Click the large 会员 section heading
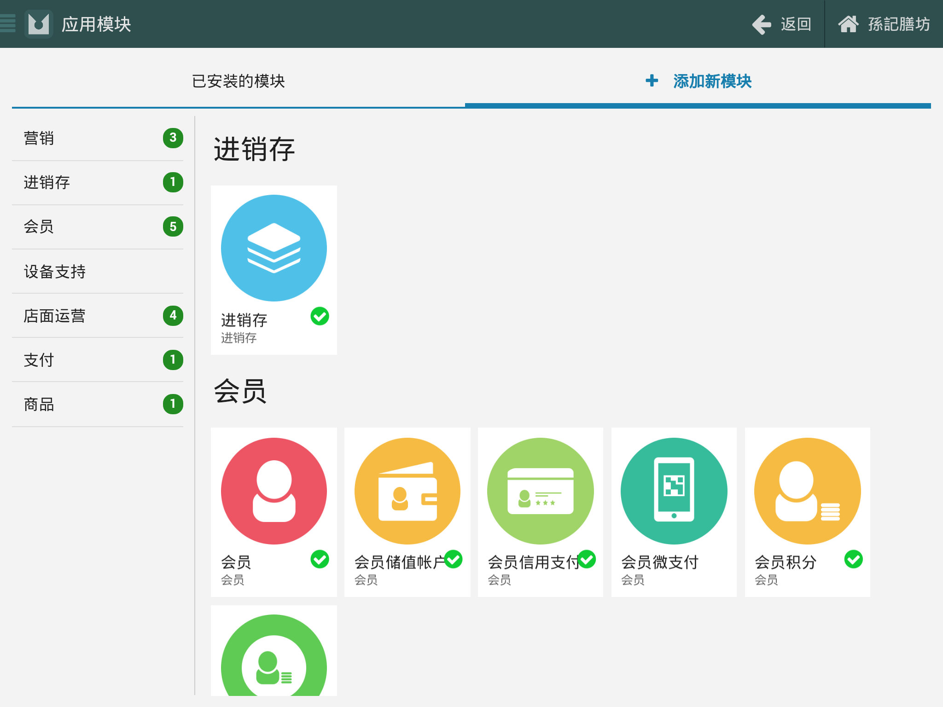 (240, 391)
